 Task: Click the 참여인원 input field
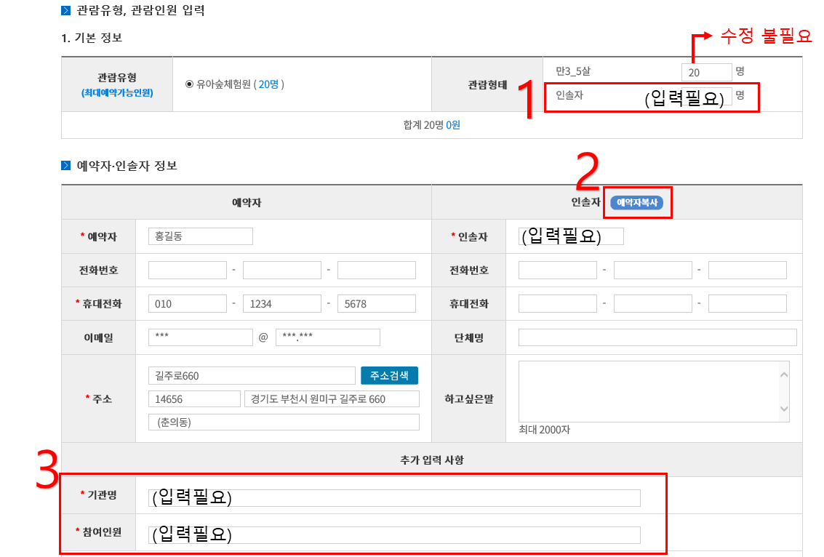point(396,535)
